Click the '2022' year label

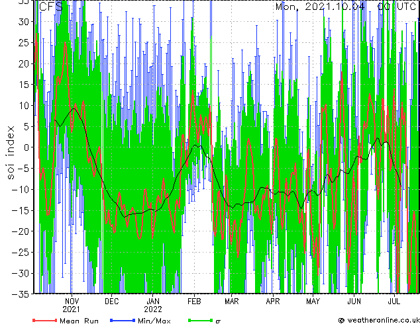tap(153, 309)
